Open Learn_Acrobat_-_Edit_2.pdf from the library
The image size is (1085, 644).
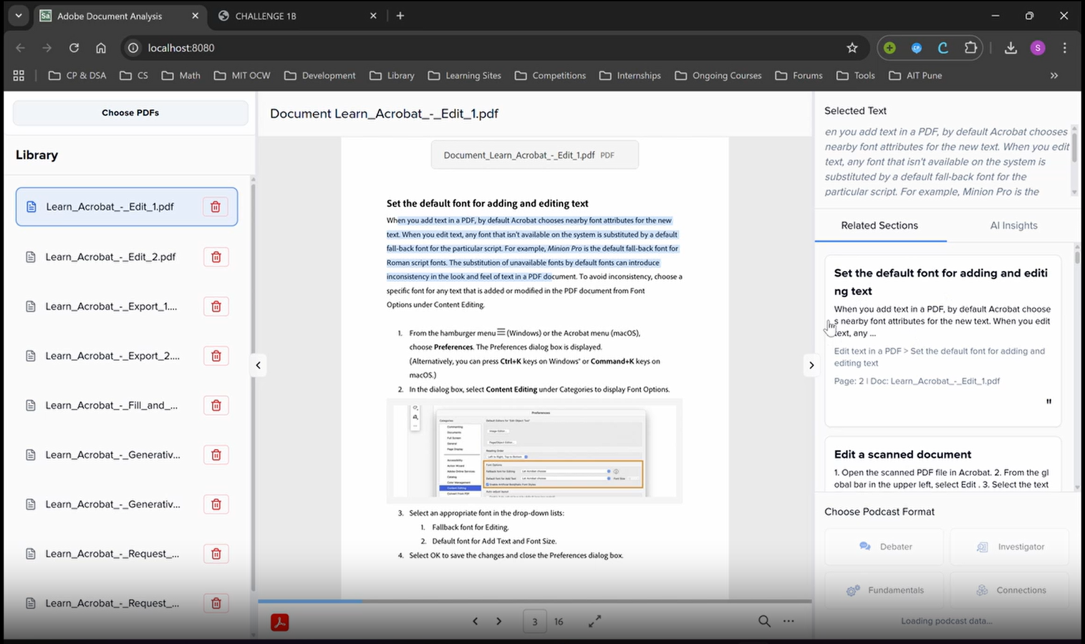[110, 257]
